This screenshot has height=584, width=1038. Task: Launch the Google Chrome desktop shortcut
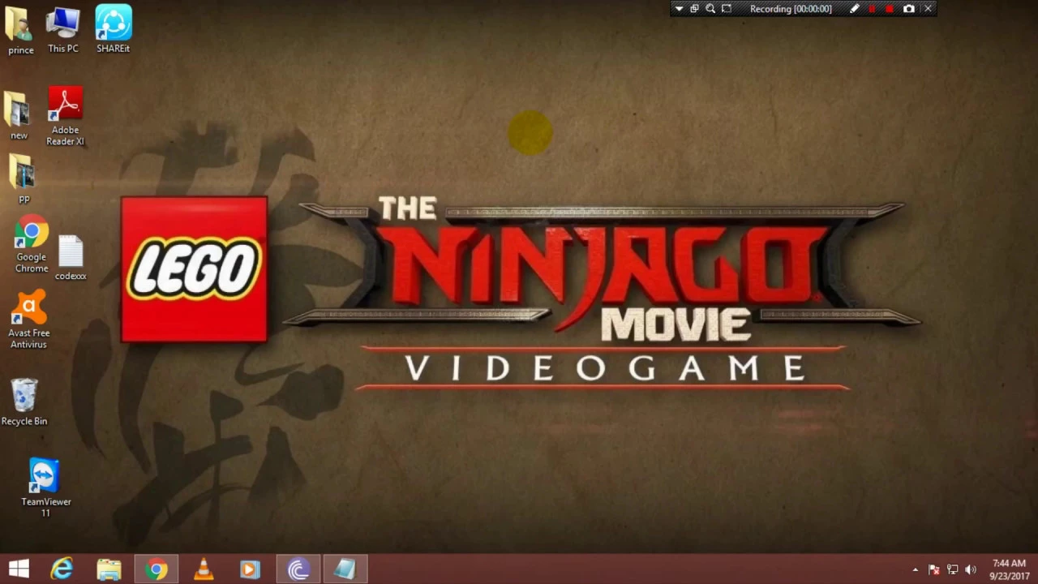coord(32,244)
